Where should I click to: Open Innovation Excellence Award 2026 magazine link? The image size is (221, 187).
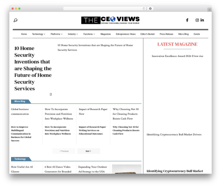click(177, 56)
